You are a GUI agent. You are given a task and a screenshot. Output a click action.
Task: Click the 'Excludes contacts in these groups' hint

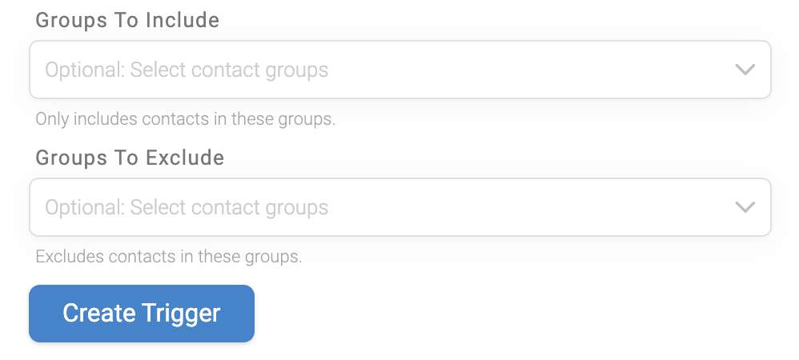click(x=169, y=257)
